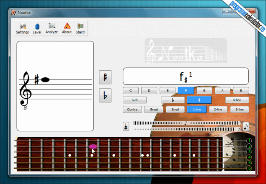Click the upper pitch volume meter bar
Image resolution: width=266 pixels, height=184 pixels.
pyautogui.click(x=186, y=123)
